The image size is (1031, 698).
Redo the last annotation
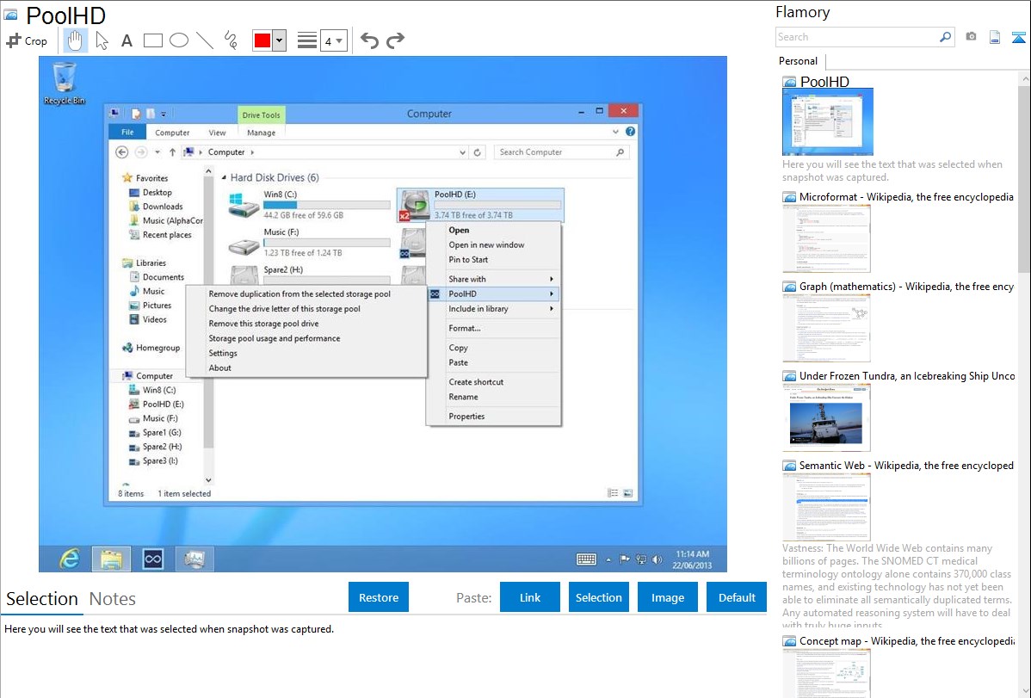(395, 40)
